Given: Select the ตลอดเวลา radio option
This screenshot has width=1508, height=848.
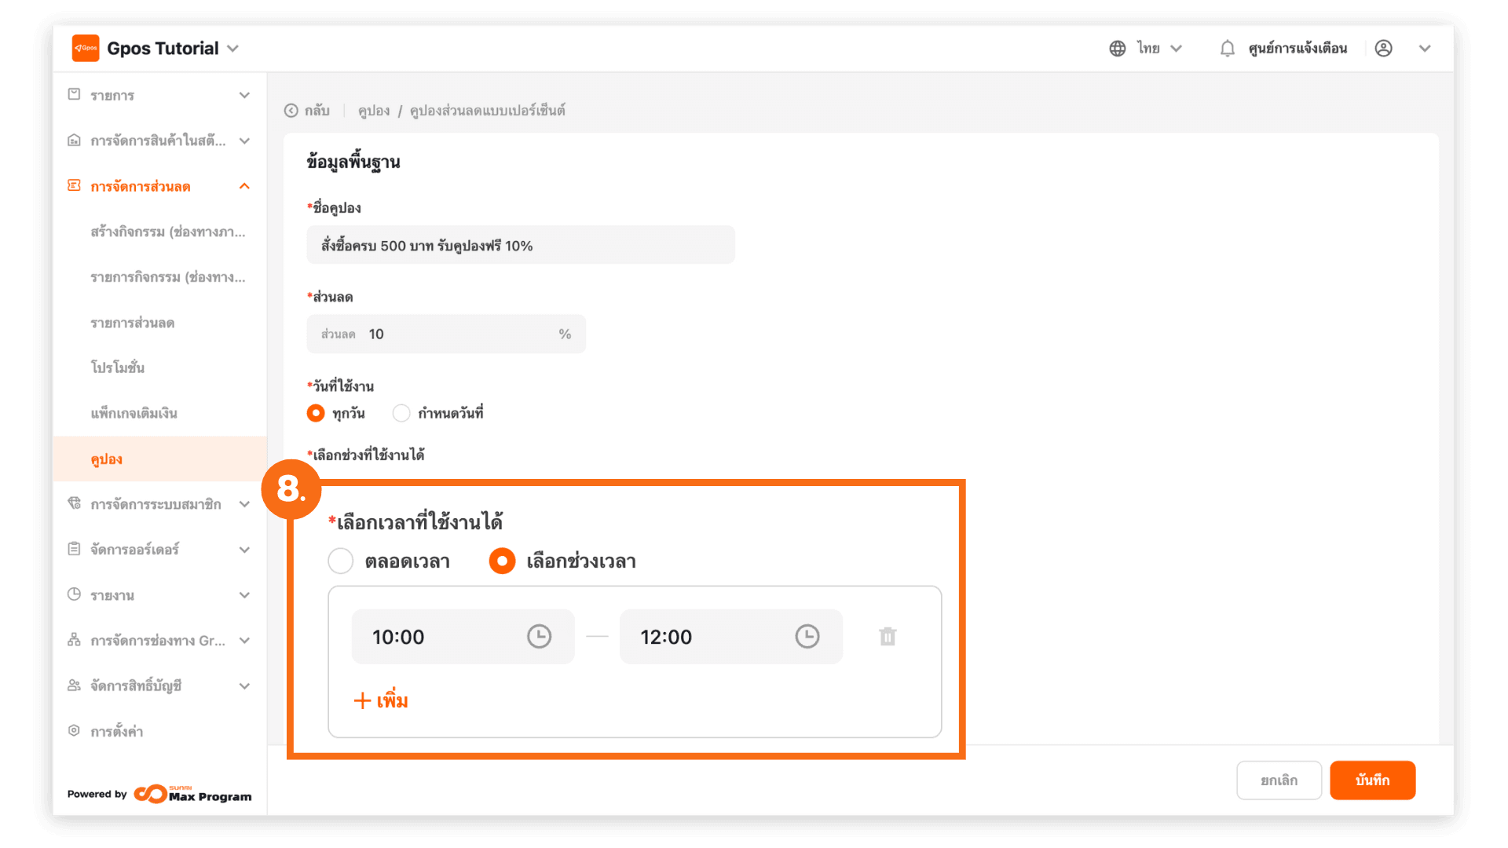Looking at the screenshot, I should pos(341,561).
